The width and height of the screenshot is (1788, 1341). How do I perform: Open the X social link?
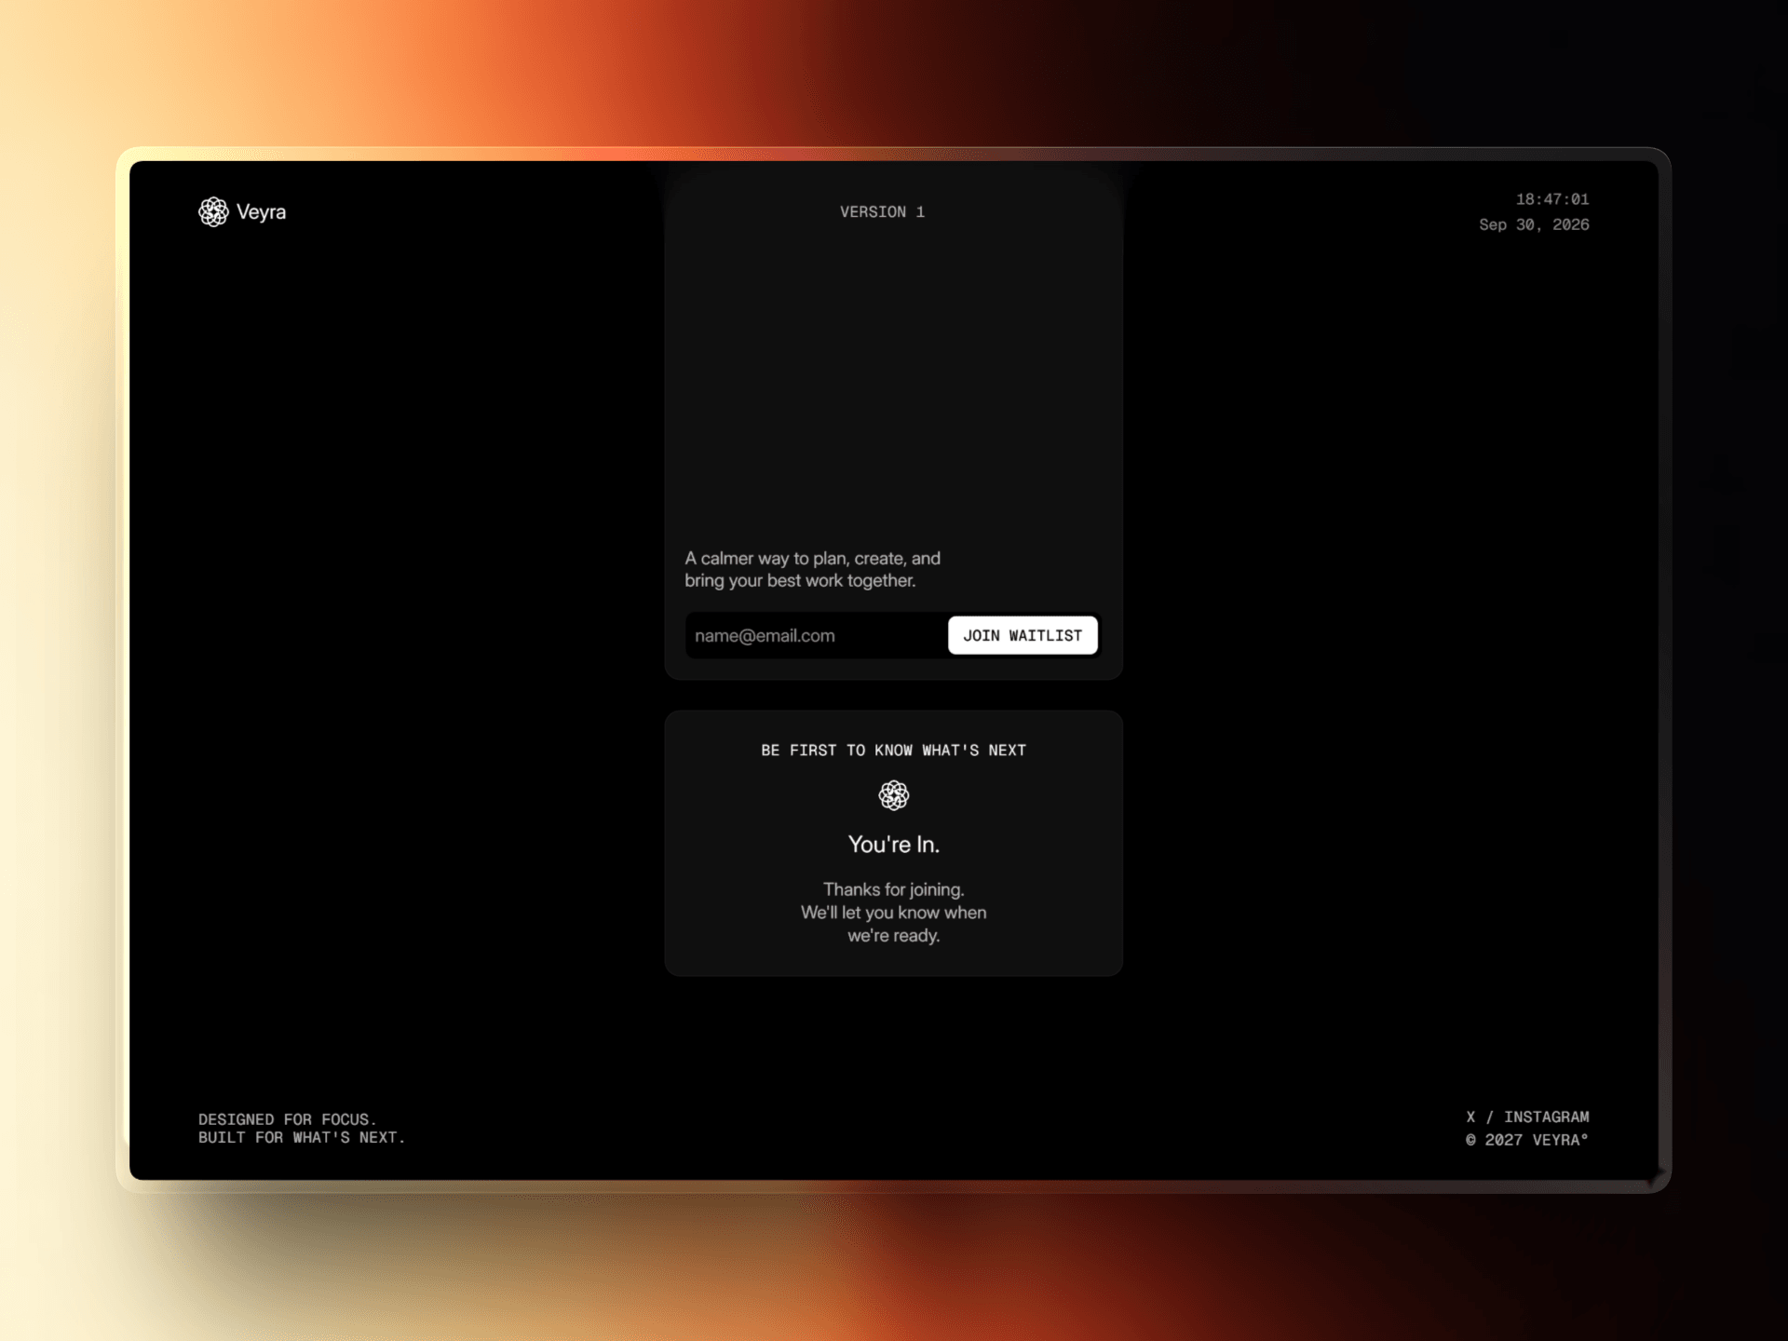[x=1470, y=1117]
